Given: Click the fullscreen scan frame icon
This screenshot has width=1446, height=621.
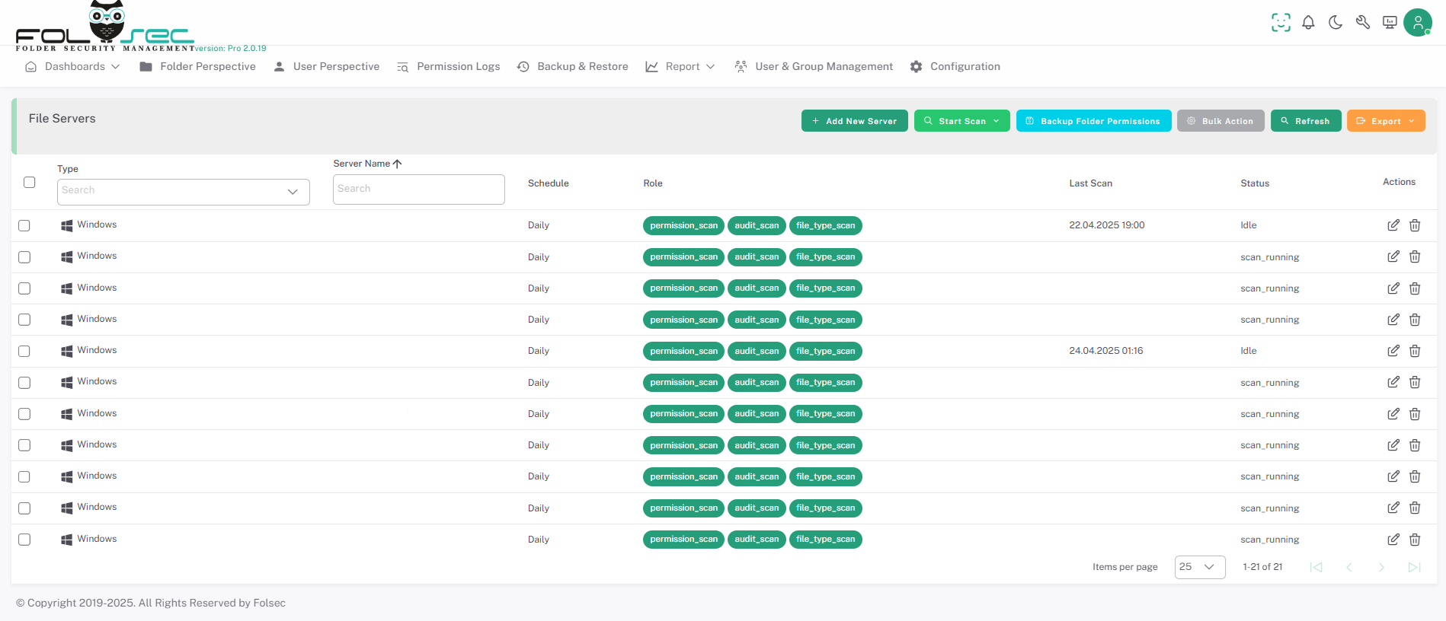Looking at the screenshot, I should (1281, 23).
